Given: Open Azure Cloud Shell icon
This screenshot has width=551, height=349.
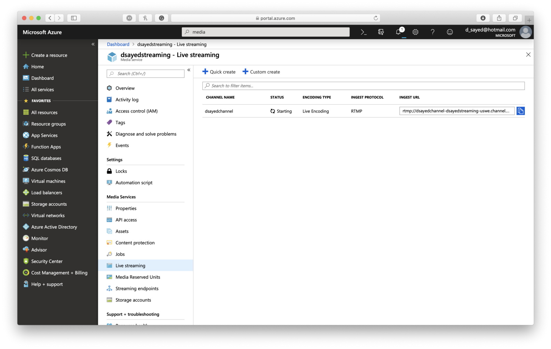Looking at the screenshot, I should [364, 32].
